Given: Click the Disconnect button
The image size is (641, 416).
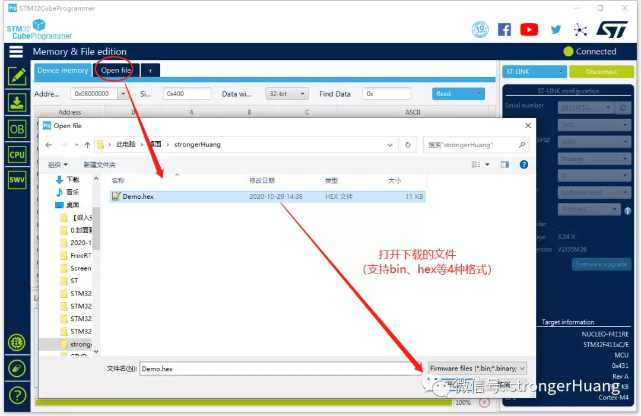Looking at the screenshot, I should 601,72.
